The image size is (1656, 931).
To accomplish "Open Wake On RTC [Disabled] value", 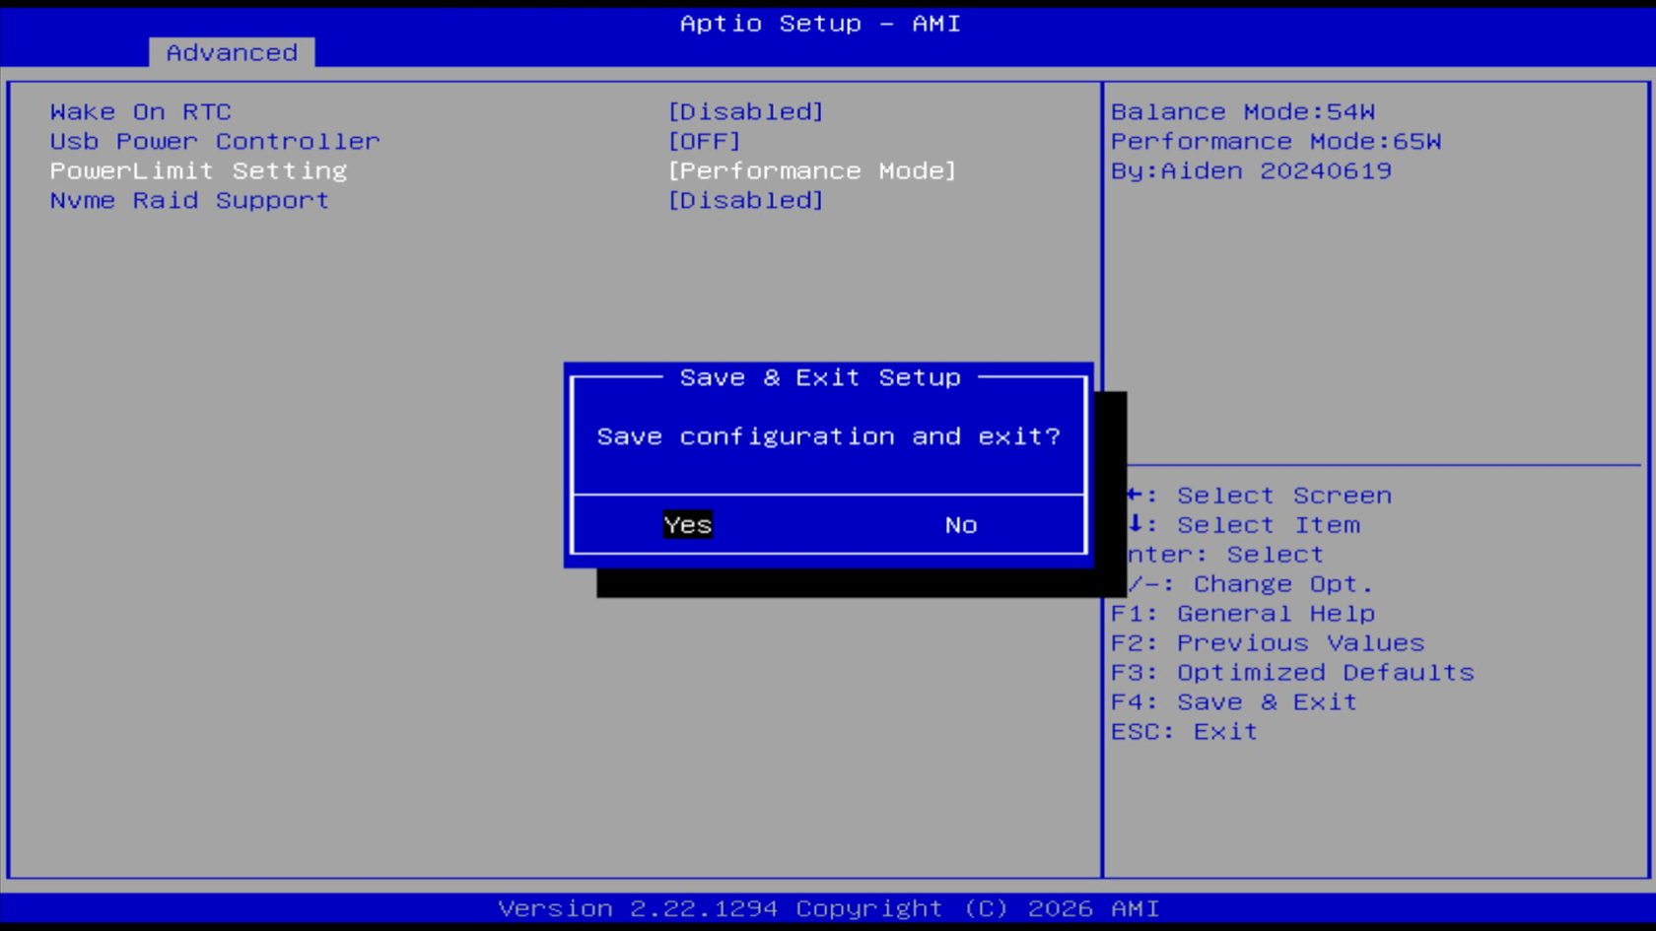I will click(745, 112).
